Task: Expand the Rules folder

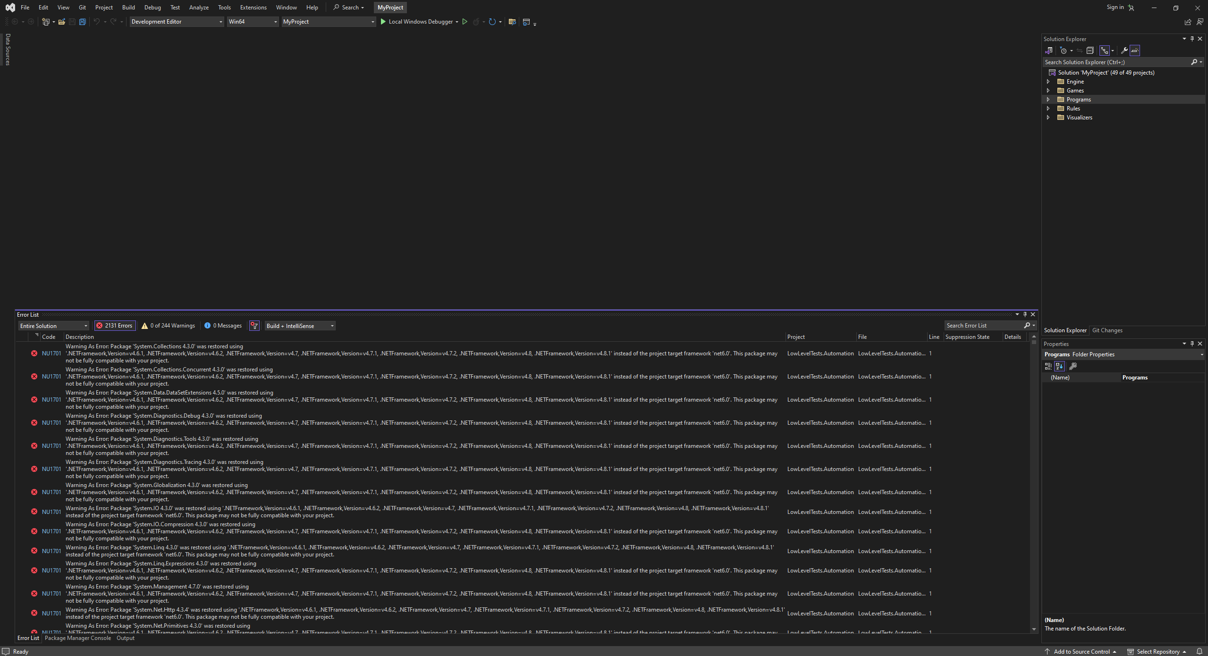Action: point(1048,109)
